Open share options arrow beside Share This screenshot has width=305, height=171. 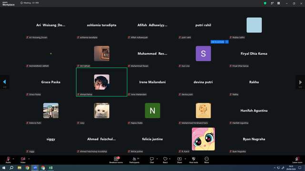(x=185, y=159)
